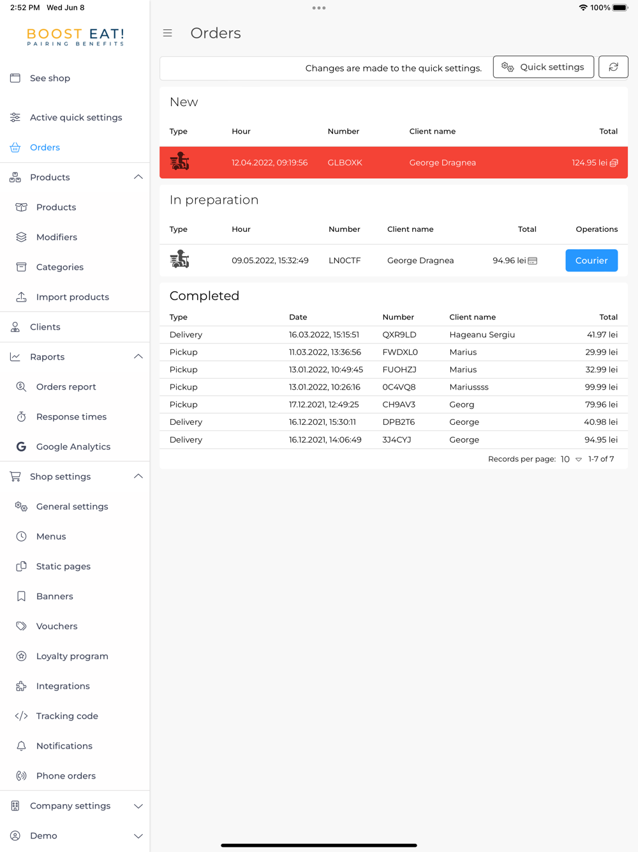The image size is (638, 852).
Task: Open See shop menu item
Action: (75, 78)
